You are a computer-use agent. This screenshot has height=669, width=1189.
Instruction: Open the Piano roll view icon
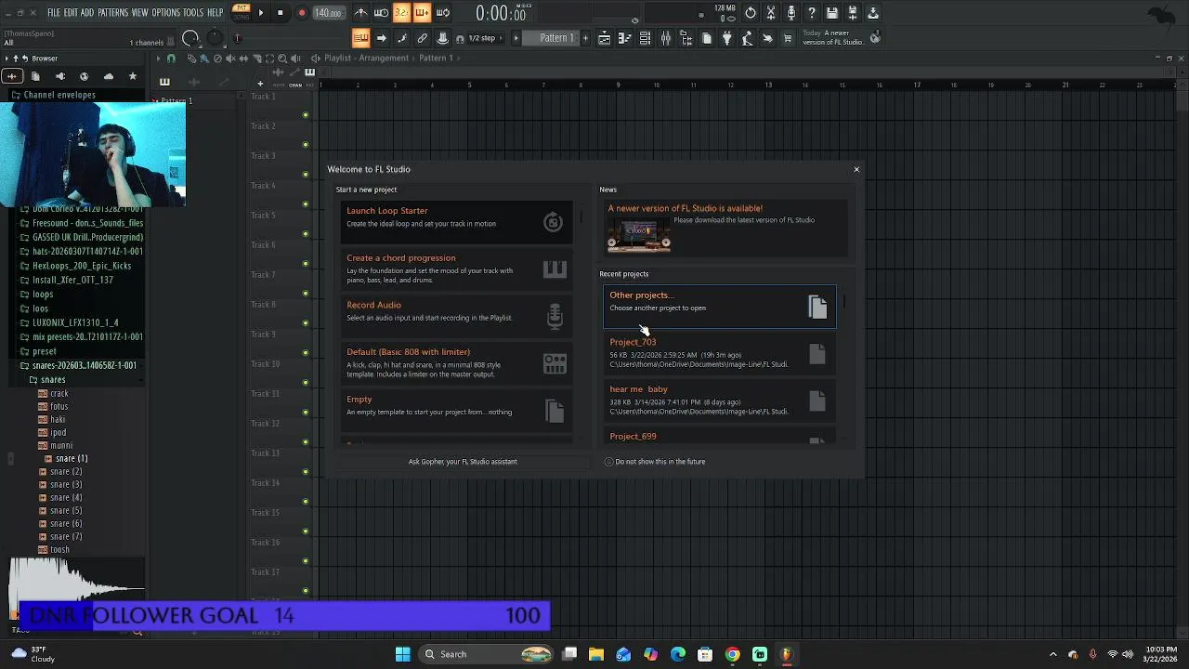(624, 38)
